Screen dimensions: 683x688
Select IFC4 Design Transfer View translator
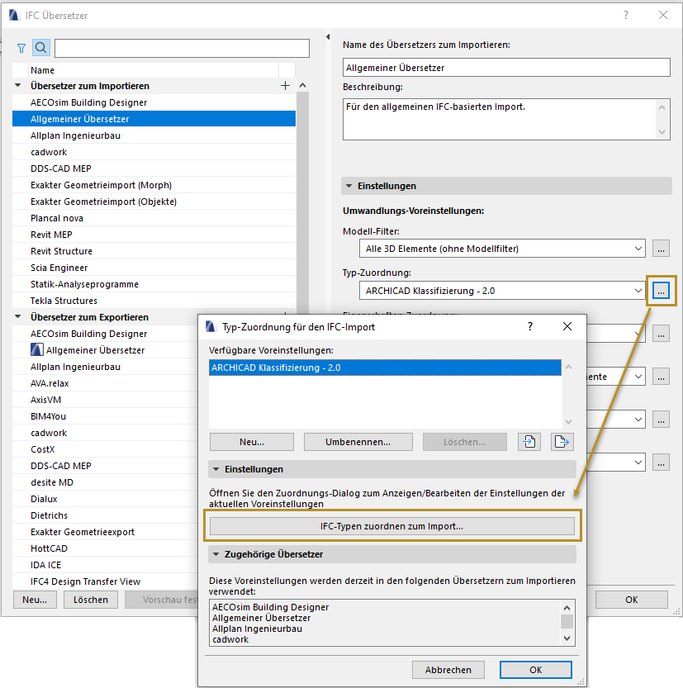click(x=105, y=581)
